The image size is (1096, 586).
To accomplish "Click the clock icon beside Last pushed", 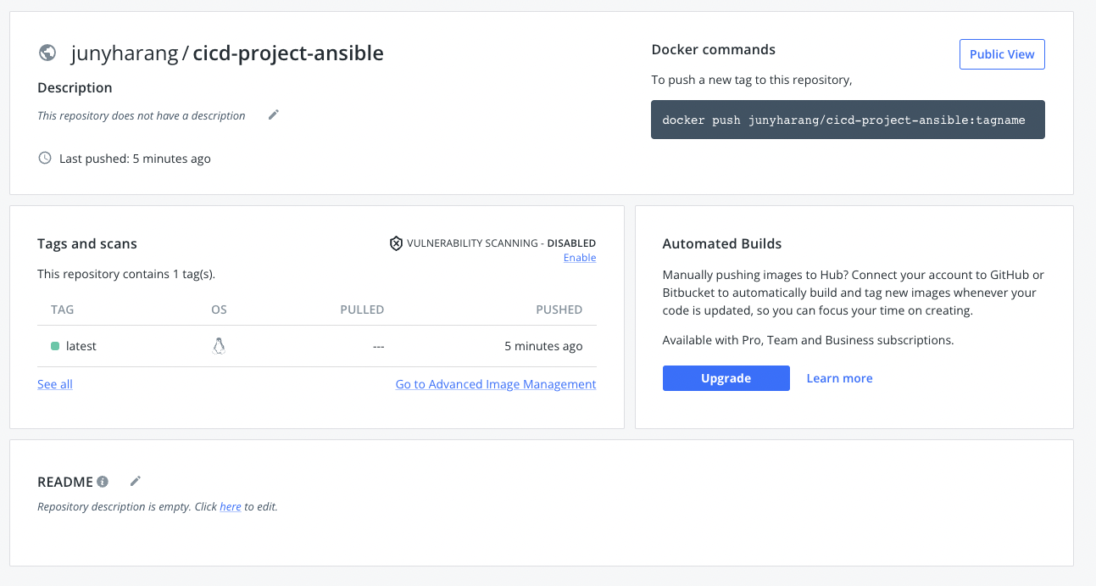I will (x=45, y=158).
